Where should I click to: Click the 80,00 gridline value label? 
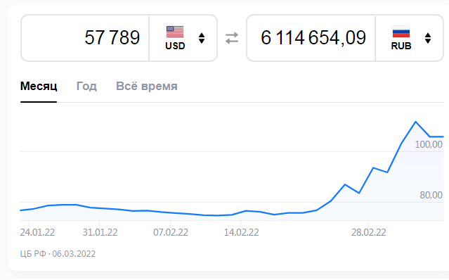coord(431,195)
